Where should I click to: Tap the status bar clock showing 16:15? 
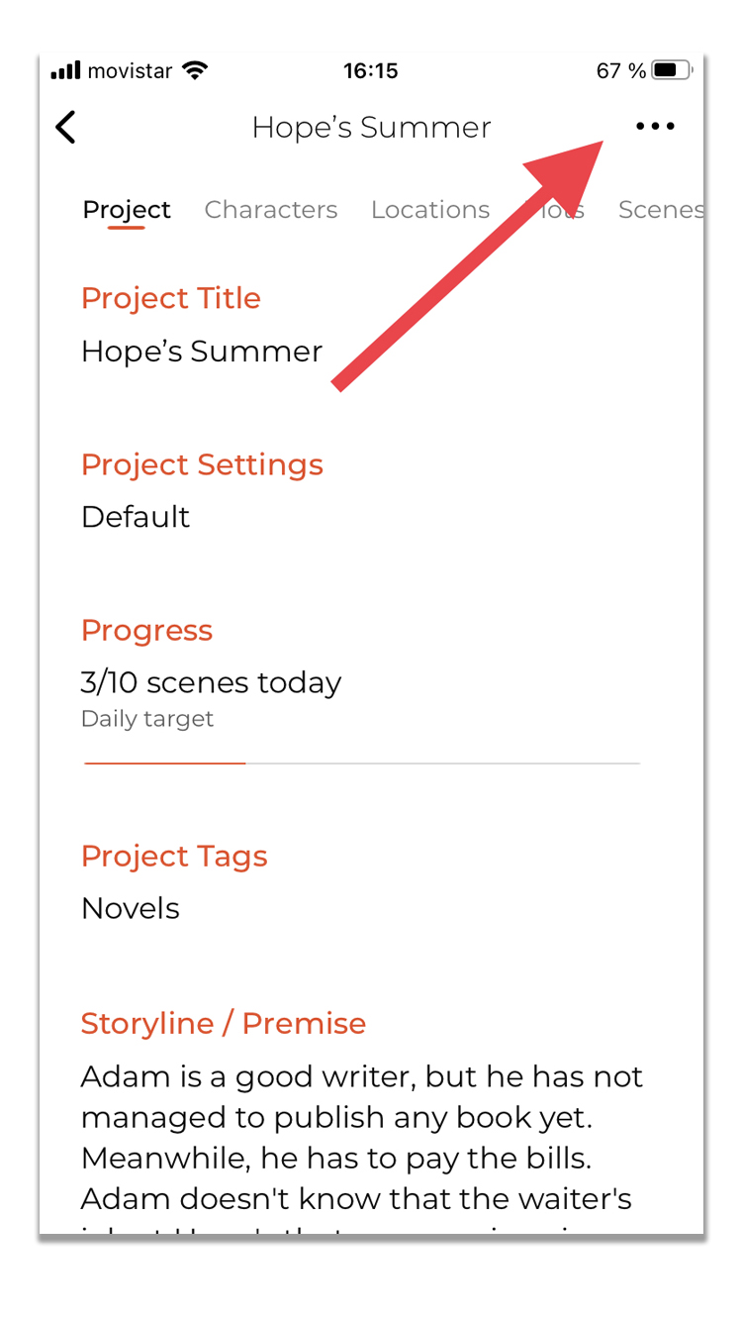[x=371, y=70]
